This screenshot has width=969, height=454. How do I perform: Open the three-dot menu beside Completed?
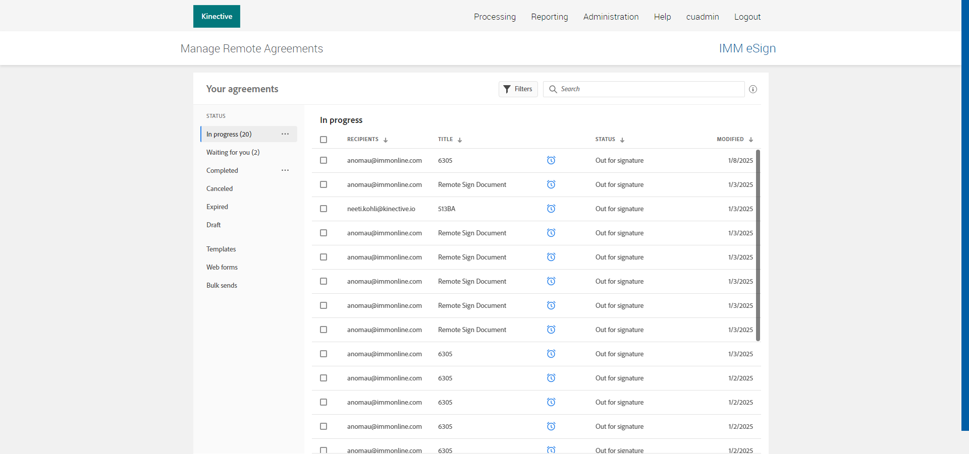[285, 170]
